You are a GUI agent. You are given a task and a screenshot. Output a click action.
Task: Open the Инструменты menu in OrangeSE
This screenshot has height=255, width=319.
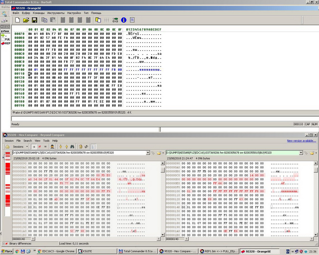tap(56, 13)
